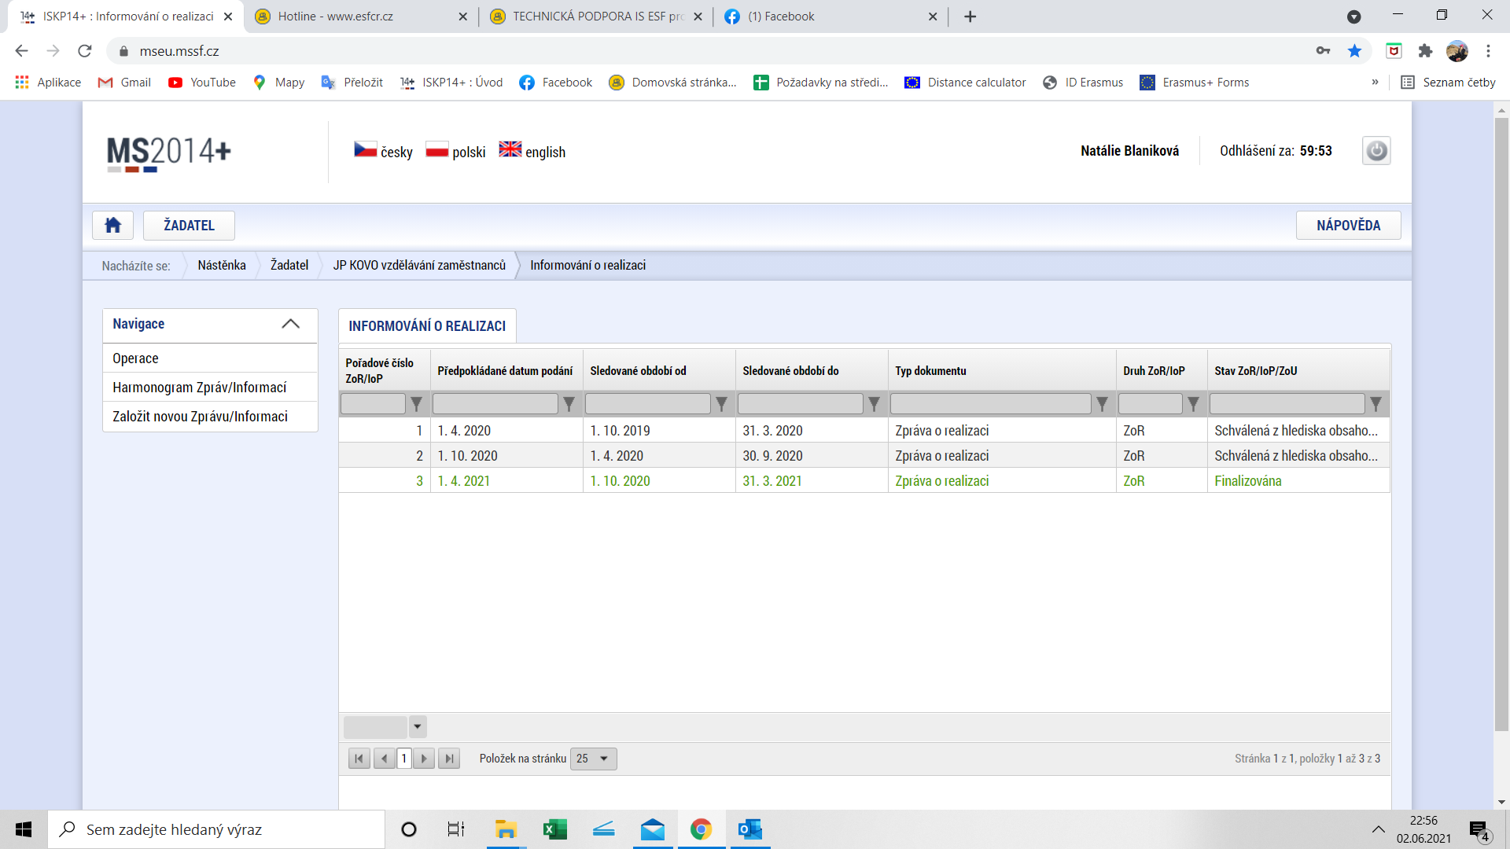Open Založit novou Zprávu/Informaci menu item
The image size is (1510, 849).
click(200, 417)
